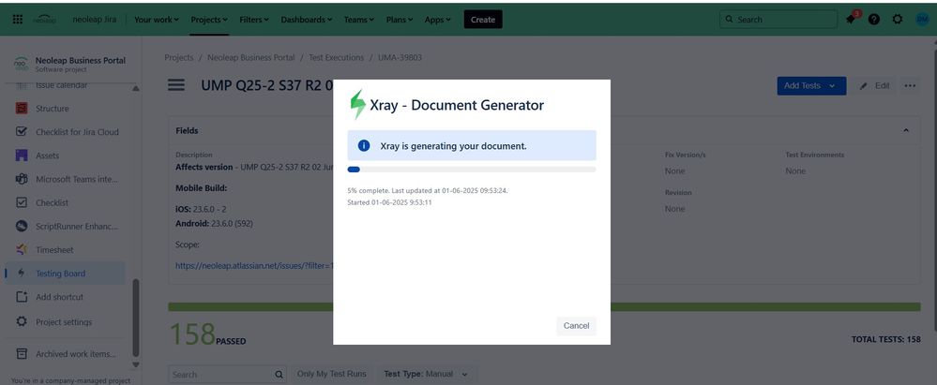Click the top Search field
The image size is (937, 385).
click(x=778, y=19)
